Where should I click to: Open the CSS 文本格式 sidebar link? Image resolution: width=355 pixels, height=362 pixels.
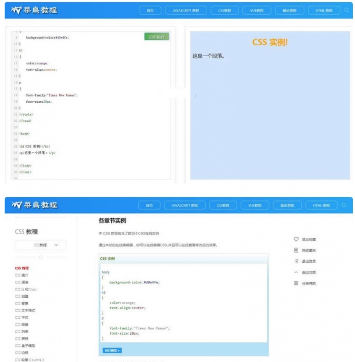[x=25, y=310]
